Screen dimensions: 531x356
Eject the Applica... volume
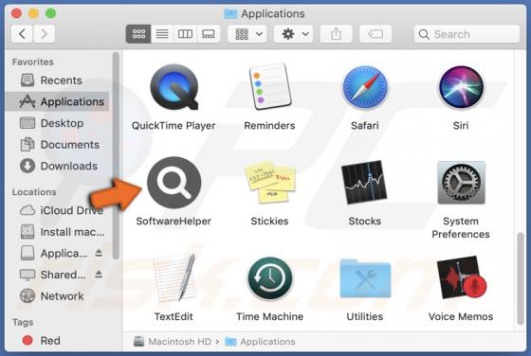pyautogui.click(x=99, y=253)
